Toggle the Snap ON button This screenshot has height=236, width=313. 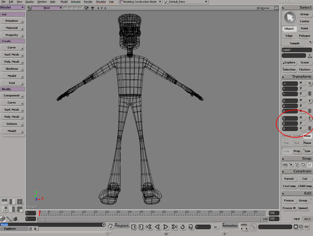(x=285, y=165)
